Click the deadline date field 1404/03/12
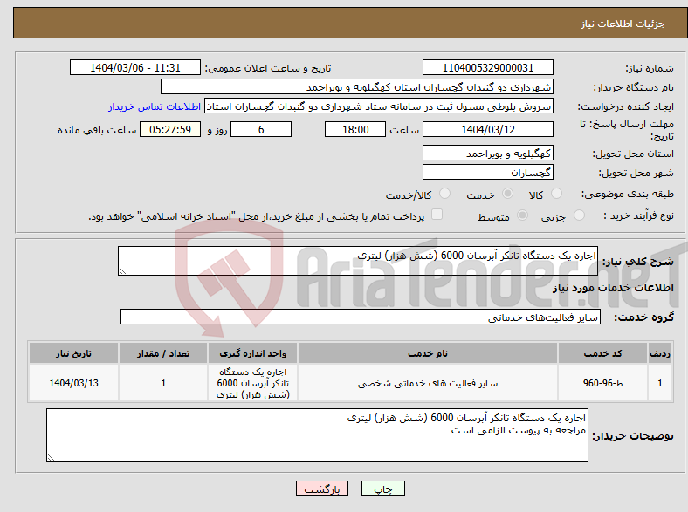The image size is (688, 512). click(x=487, y=130)
